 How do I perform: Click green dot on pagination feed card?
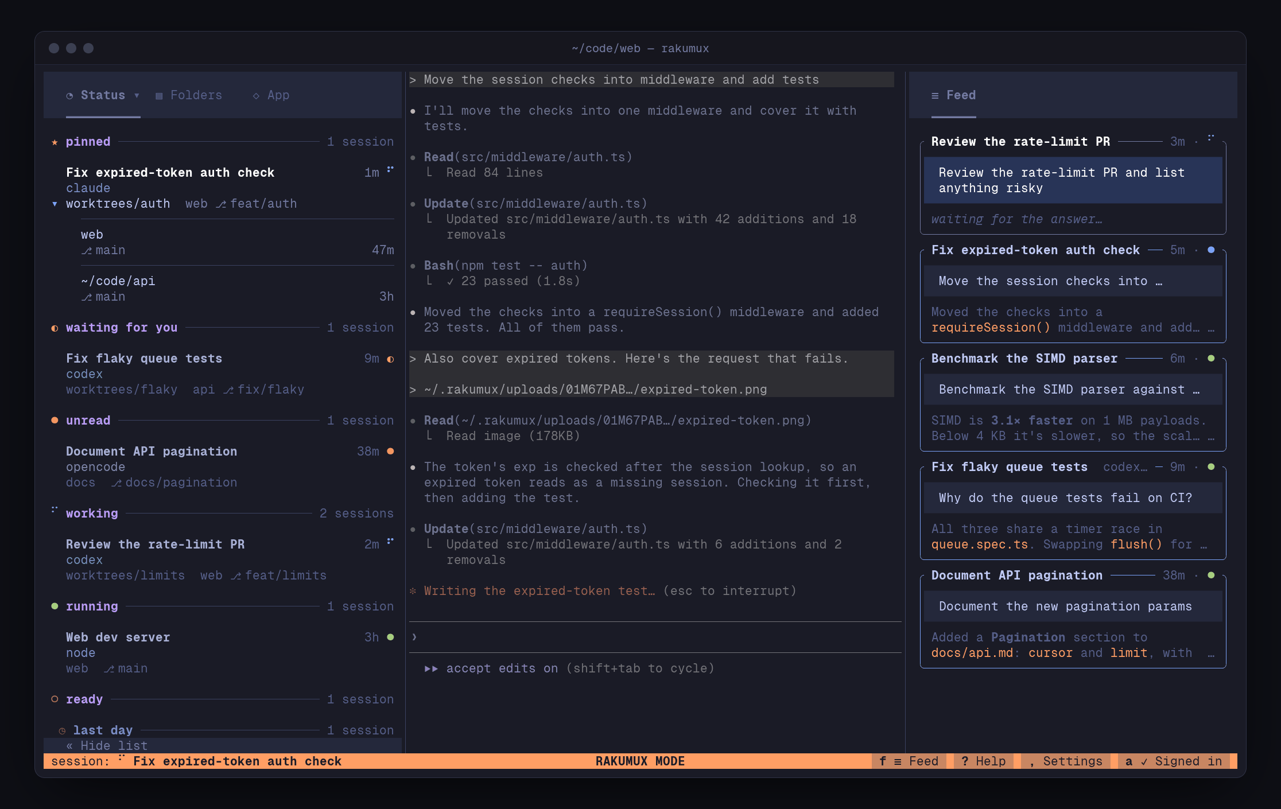[x=1211, y=575]
